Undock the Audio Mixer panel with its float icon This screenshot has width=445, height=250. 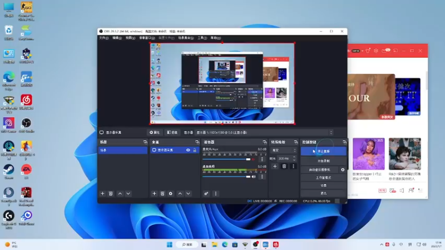click(x=265, y=142)
